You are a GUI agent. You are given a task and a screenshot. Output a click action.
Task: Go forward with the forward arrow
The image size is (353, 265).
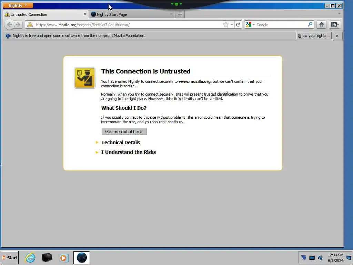[x=18, y=24]
